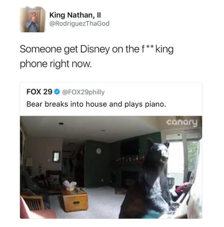The width and height of the screenshot is (224, 227).
Task: Click the wall clock in the video
Action: coord(99,151)
